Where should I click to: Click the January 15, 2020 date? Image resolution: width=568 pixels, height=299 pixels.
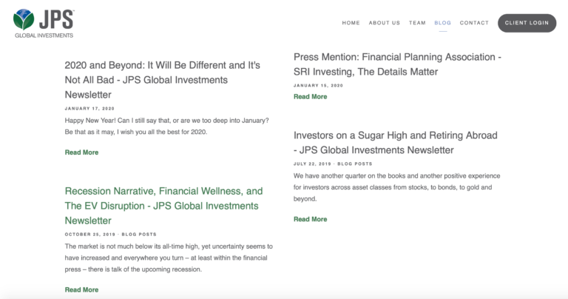pyautogui.click(x=318, y=86)
